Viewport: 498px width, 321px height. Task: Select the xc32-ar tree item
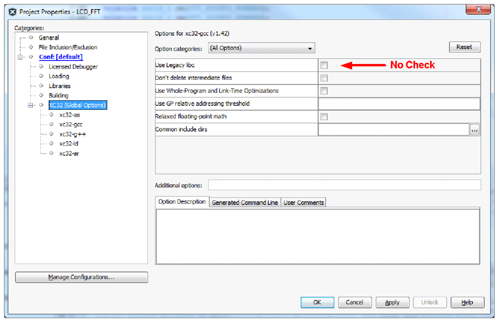(69, 153)
